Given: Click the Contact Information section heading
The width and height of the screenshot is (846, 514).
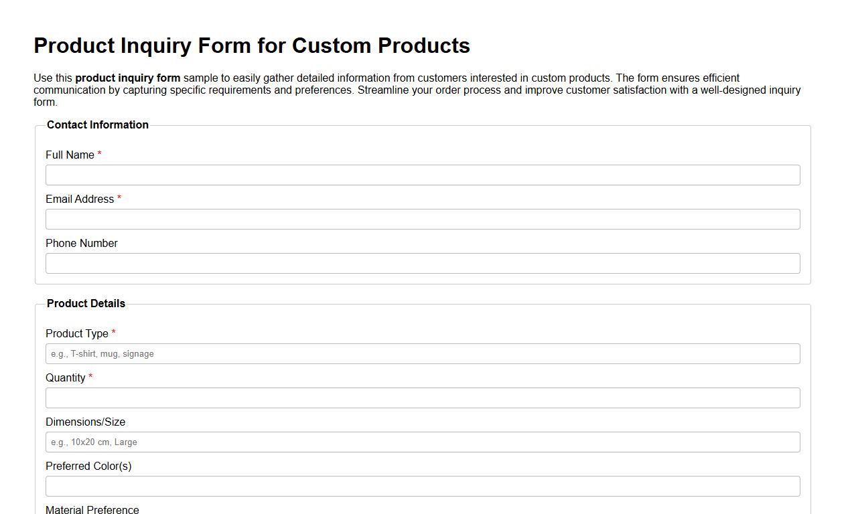Looking at the screenshot, I should click(x=97, y=124).
